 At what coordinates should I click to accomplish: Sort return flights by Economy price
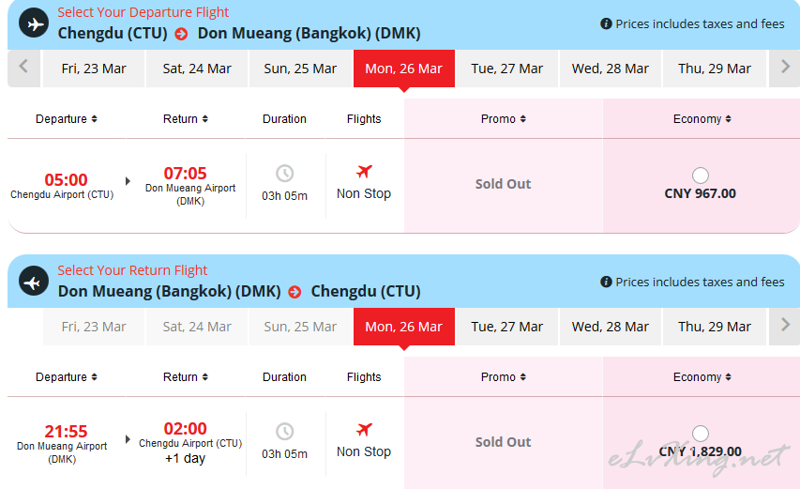(702, 377)
